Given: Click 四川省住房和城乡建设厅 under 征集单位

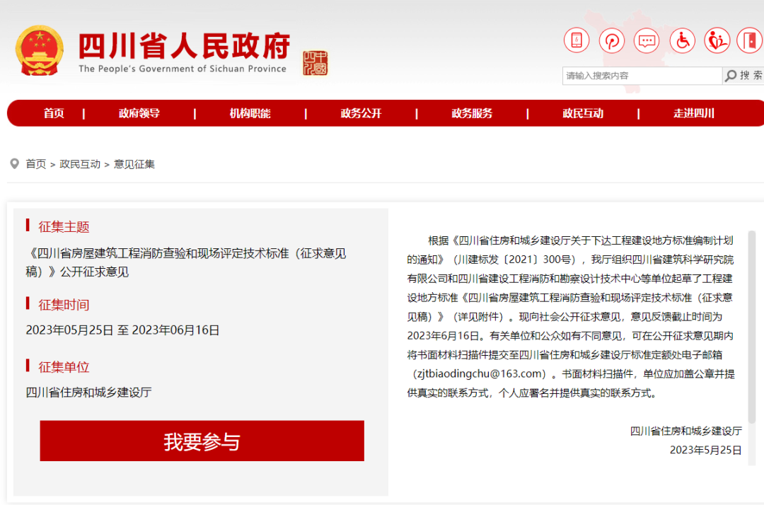Looking at the screenshot, I should 88,393.
